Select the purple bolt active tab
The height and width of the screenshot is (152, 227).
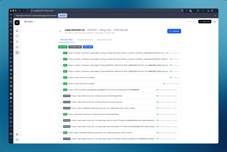pos(11,22)
